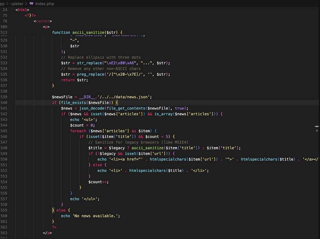Click the 'Remove any other non-ASCII chars' comment
This screenshot has width=320, height=239.
[100, 69]
